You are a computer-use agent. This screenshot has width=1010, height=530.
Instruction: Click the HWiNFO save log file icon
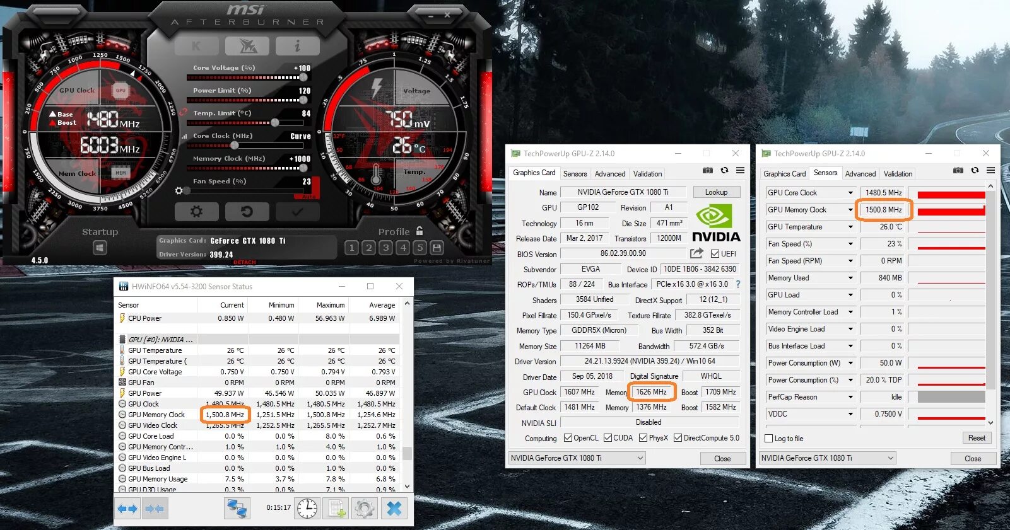(336, 509)
